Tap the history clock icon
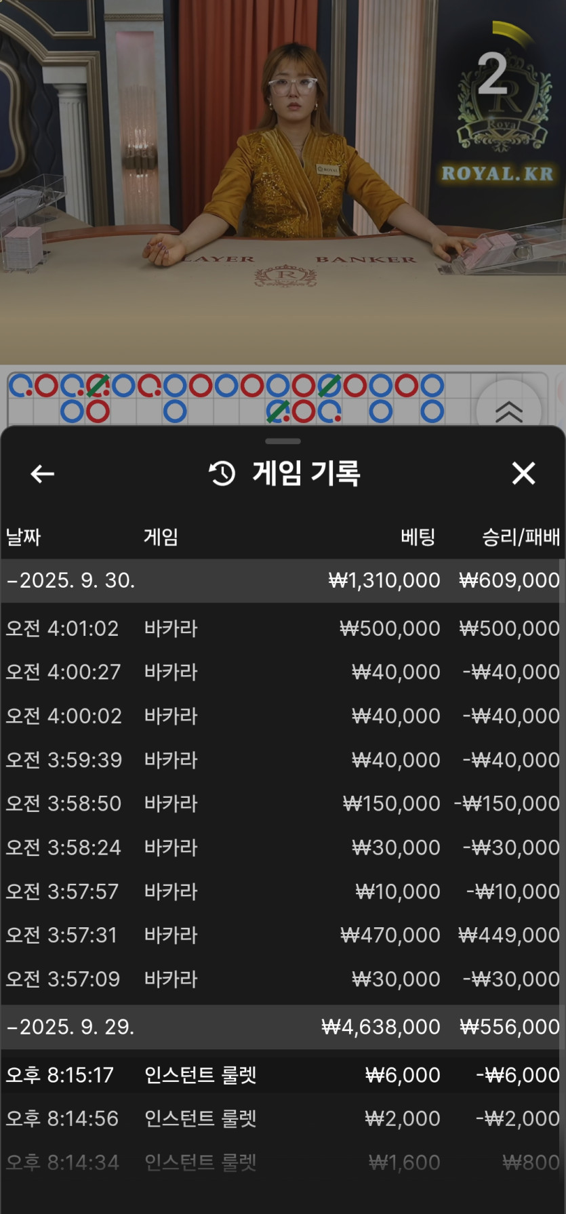Viewport: 566px width, 1214px height. (222, 473)
